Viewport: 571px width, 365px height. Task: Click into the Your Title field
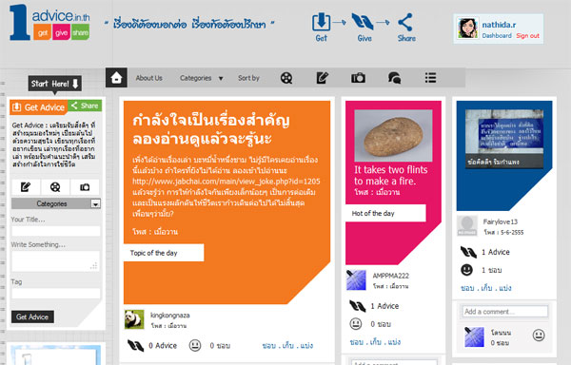(56, 231)
